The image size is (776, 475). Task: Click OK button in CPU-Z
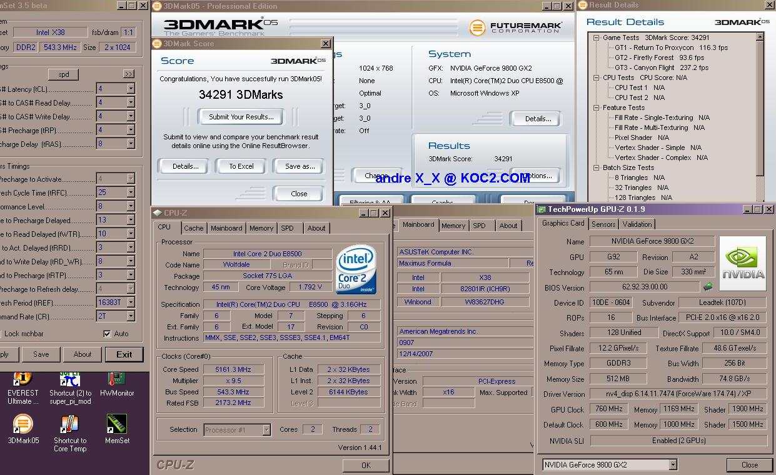(366, 465)
